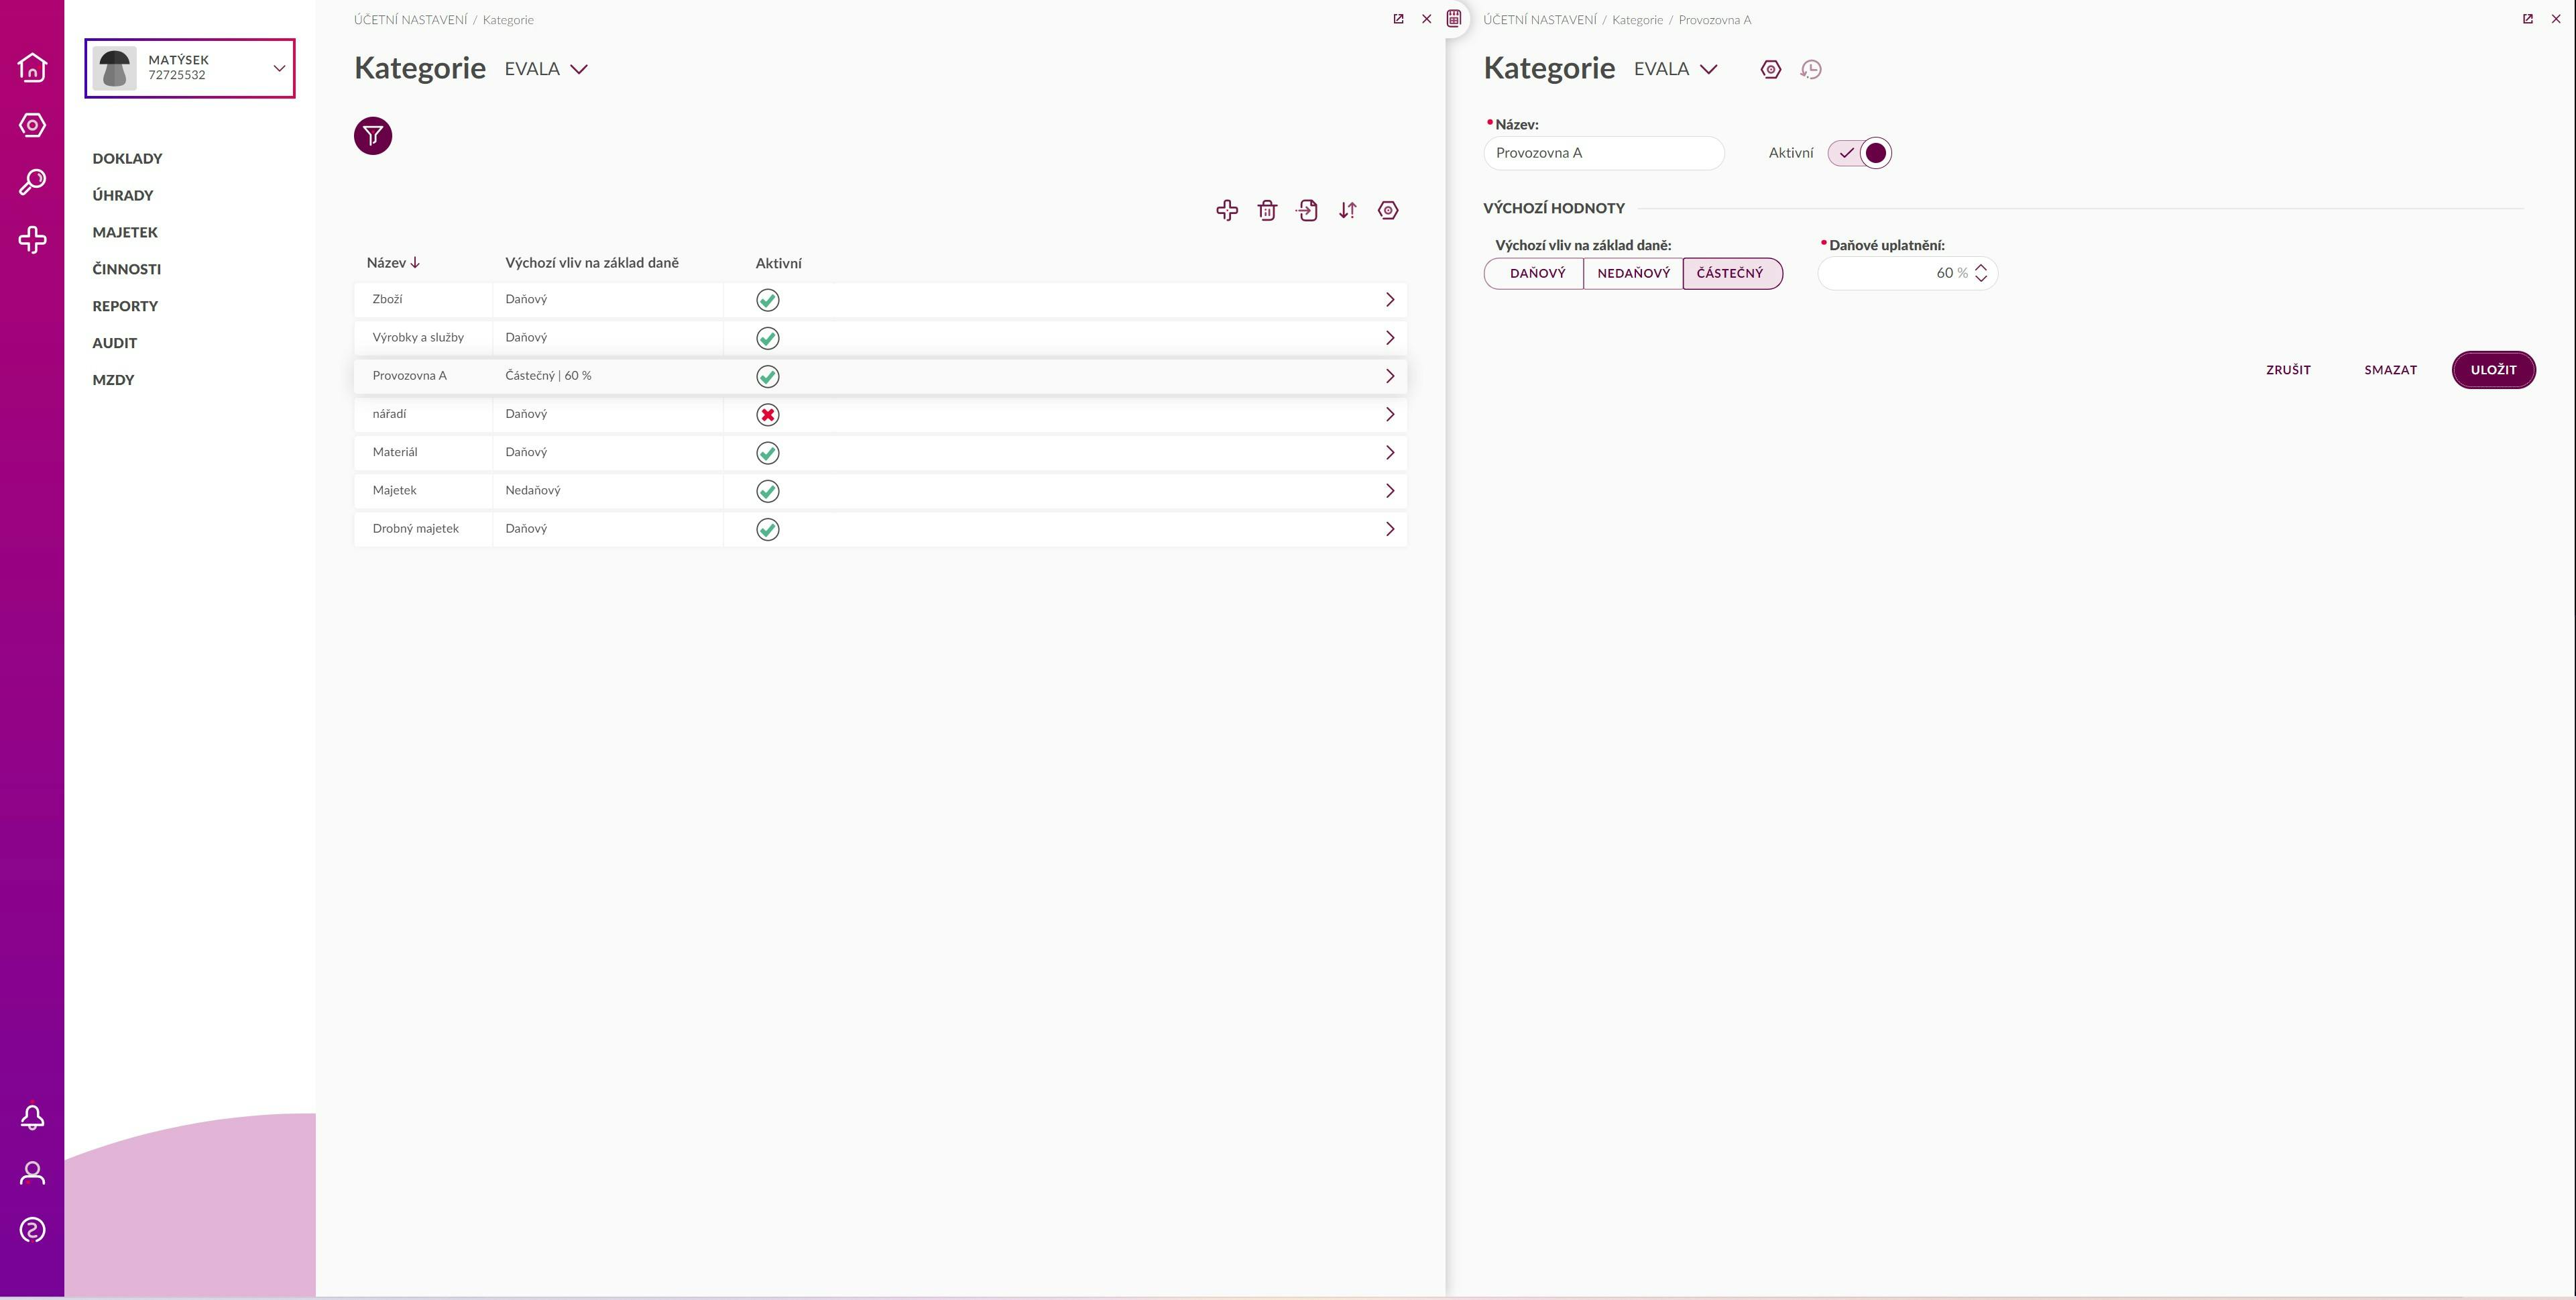The width and height of the screenshot is (2576, 1300).
Task: Click 'Nedaňový' cell in Majetek row
Action: pyautogui.click(x=533, y=490)
